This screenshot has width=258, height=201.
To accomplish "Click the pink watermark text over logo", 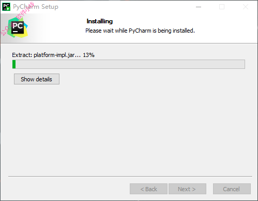I will click(x=18, y=19).
